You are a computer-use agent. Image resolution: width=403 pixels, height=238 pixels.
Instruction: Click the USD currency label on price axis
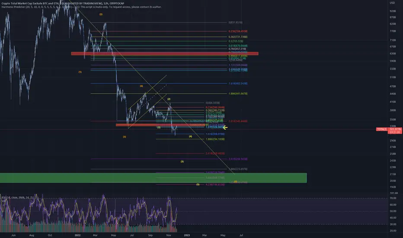tap(392, 3)
